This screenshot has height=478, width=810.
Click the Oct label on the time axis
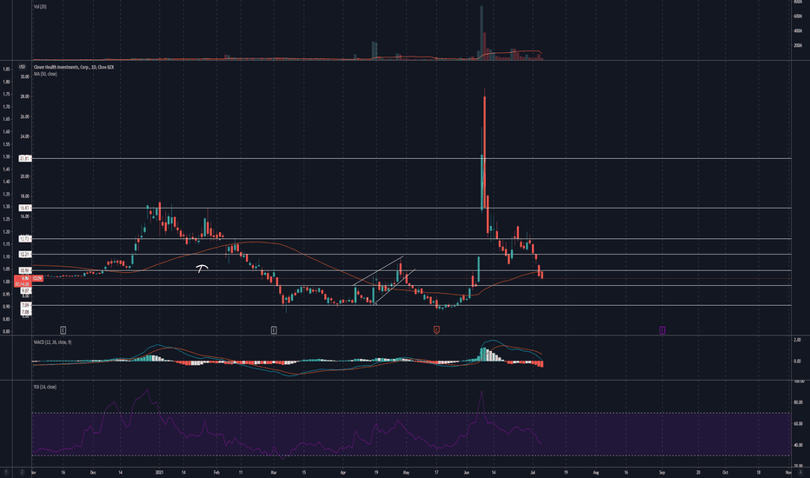(726, 472)
